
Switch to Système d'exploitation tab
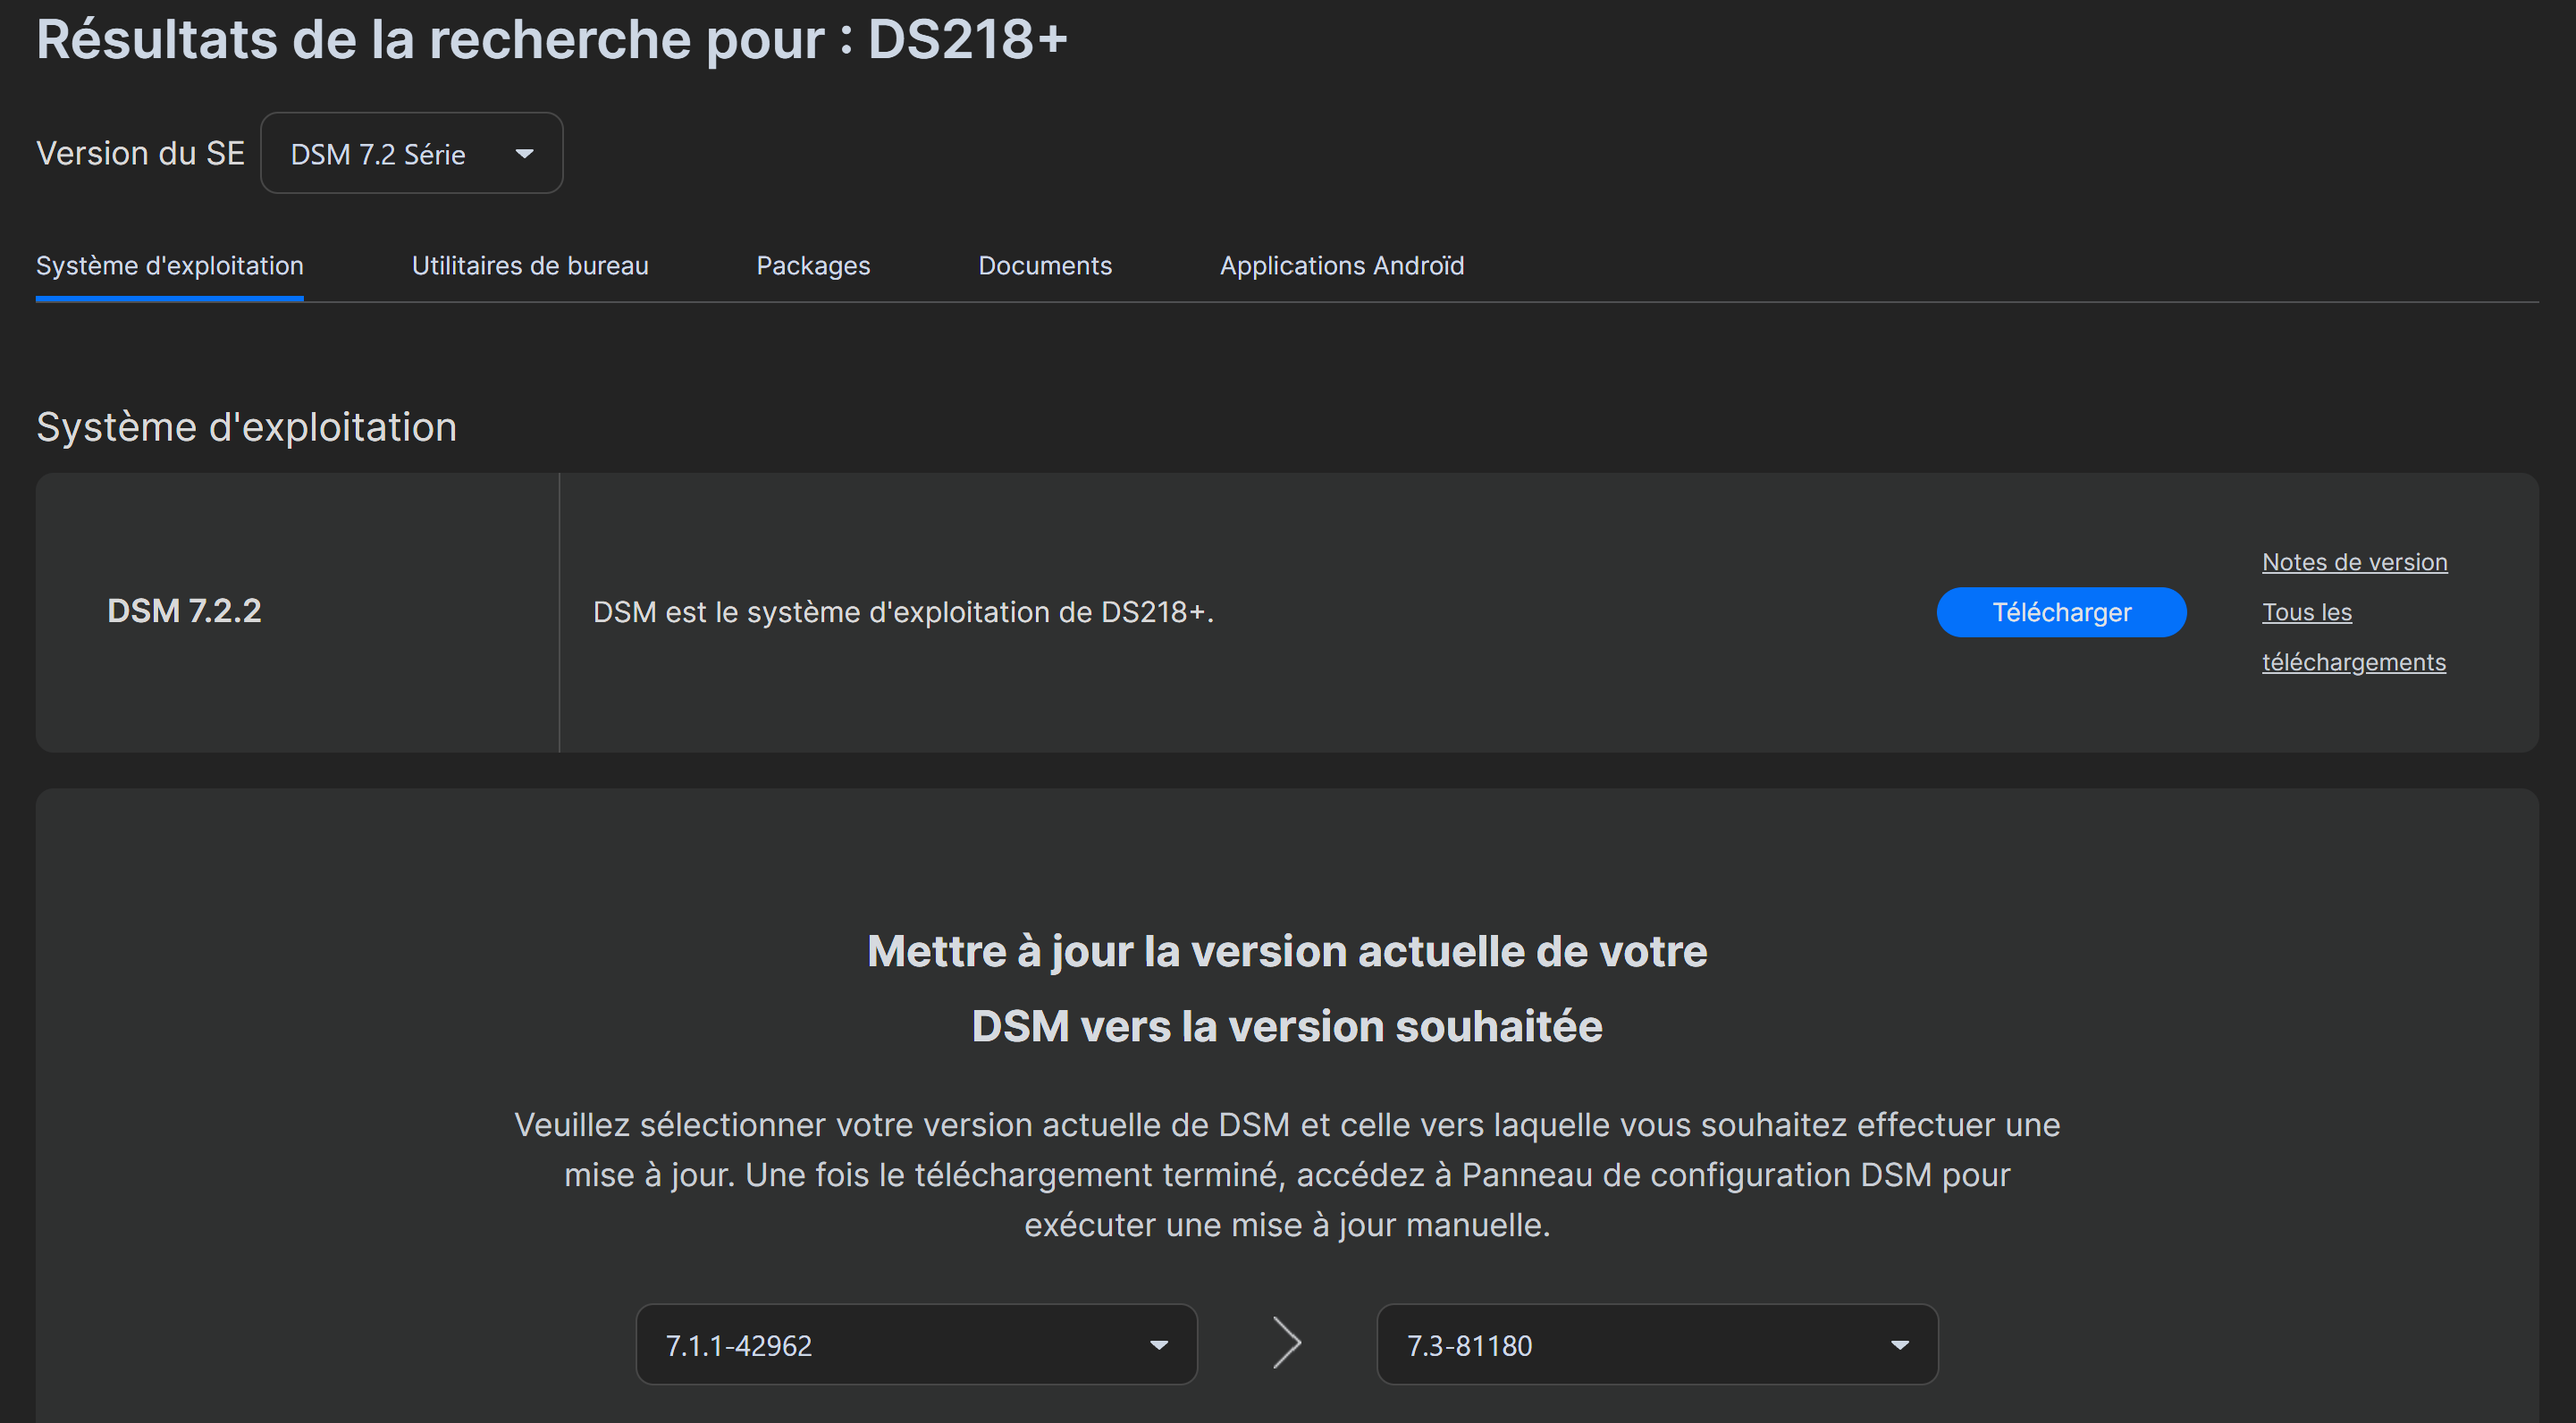coord(169,265)
